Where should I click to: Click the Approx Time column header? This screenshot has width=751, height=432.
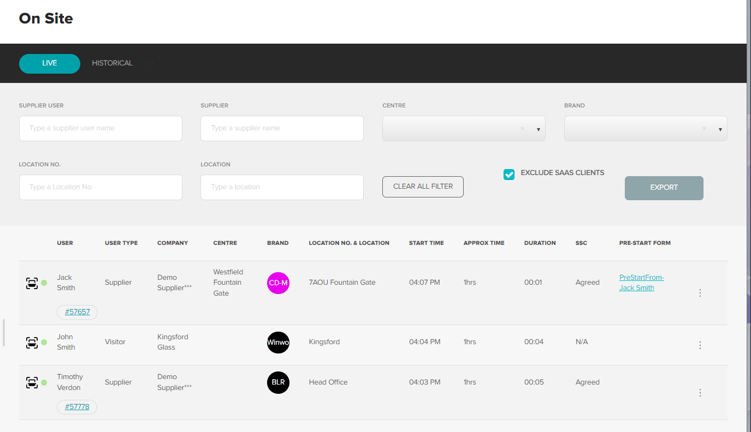coord(484,243)
